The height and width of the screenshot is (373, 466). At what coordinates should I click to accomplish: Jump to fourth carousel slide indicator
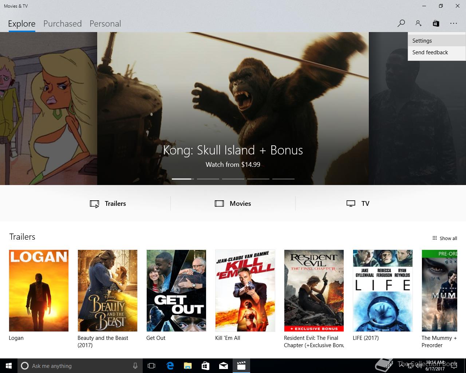pos(258,179)
